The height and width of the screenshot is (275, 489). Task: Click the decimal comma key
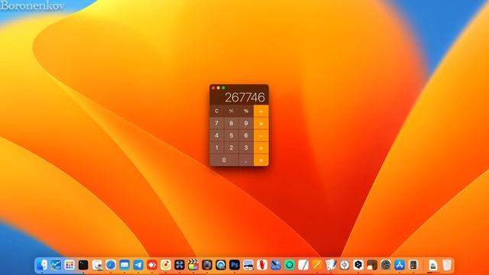(246, 160)
